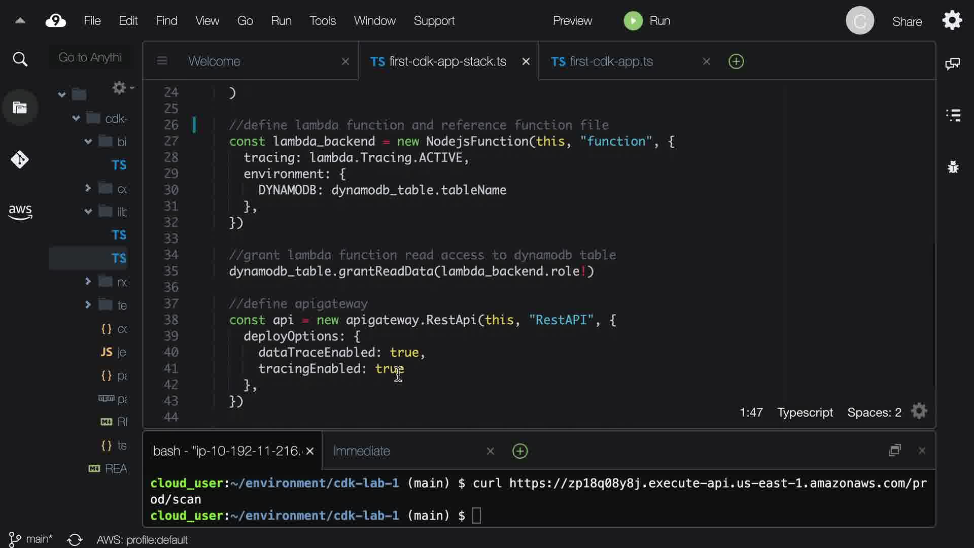Viewport: 974px width, 548px height.
Task: Click the Share button
Action: 907,21
